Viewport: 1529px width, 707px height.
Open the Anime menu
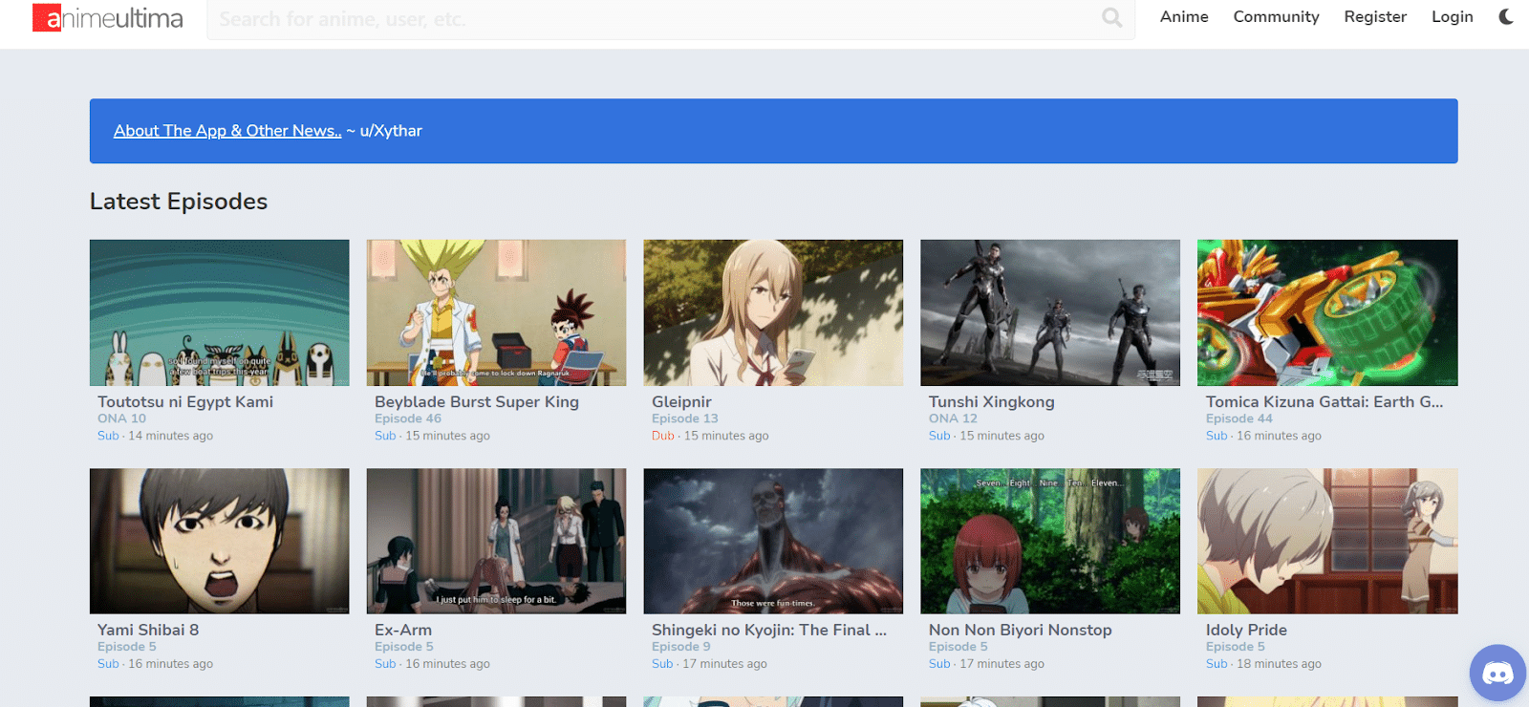tap(1184, 16)
